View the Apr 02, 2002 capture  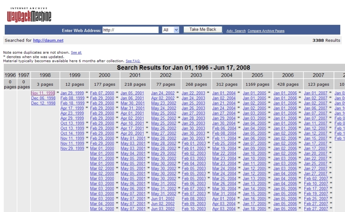click(163, 98)
